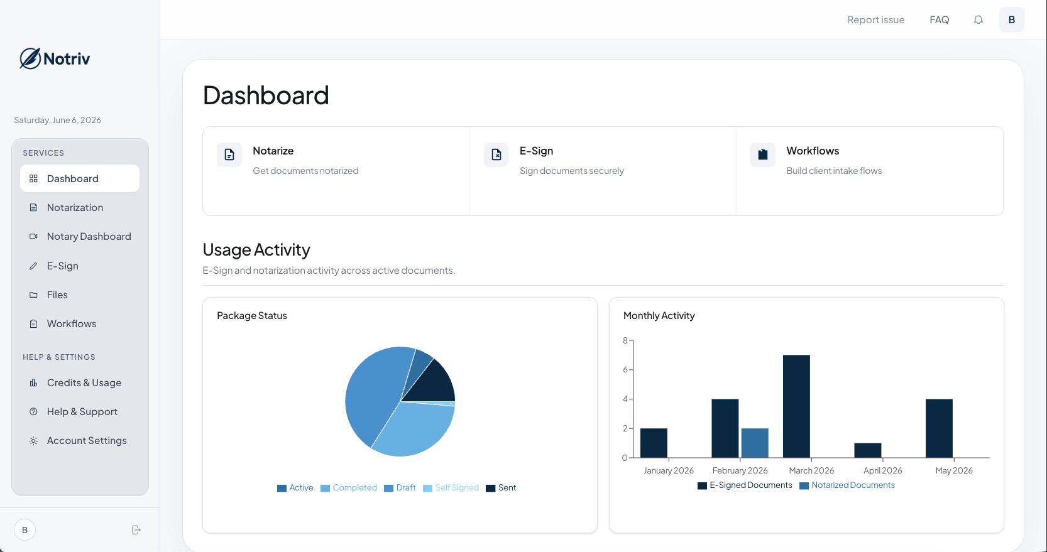Click the 'Package Status' chart title
1047x552 pixels.
[252, 316]
